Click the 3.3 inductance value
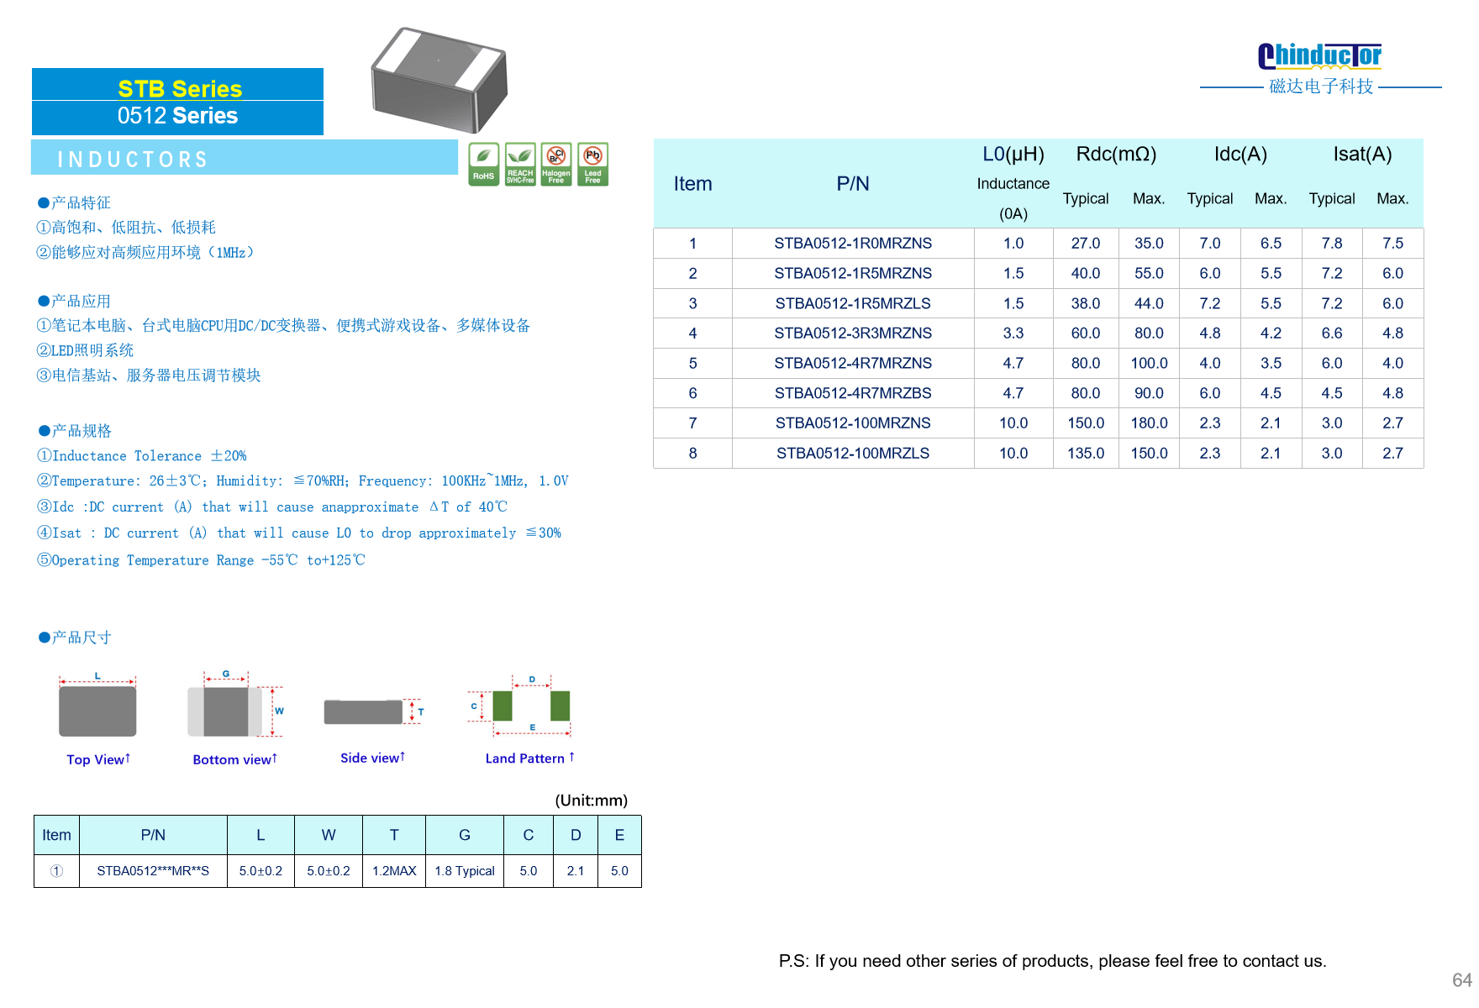Viewport: 1479px width, 1008px height. coord(1013,333)
